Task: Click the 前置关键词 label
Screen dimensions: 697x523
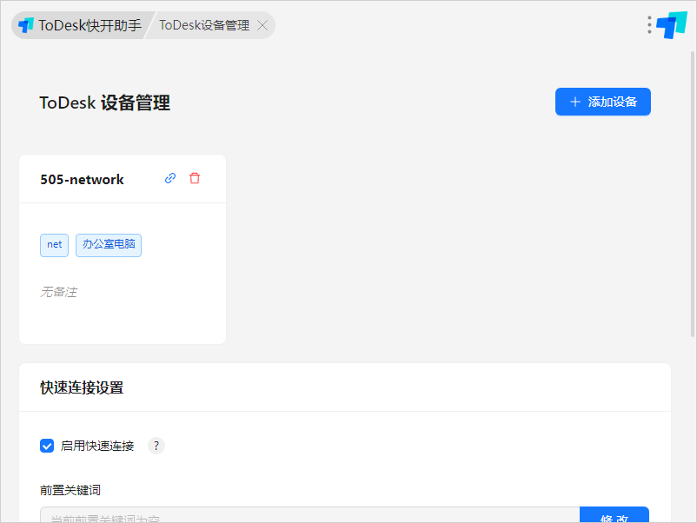Action: point(70,490)
